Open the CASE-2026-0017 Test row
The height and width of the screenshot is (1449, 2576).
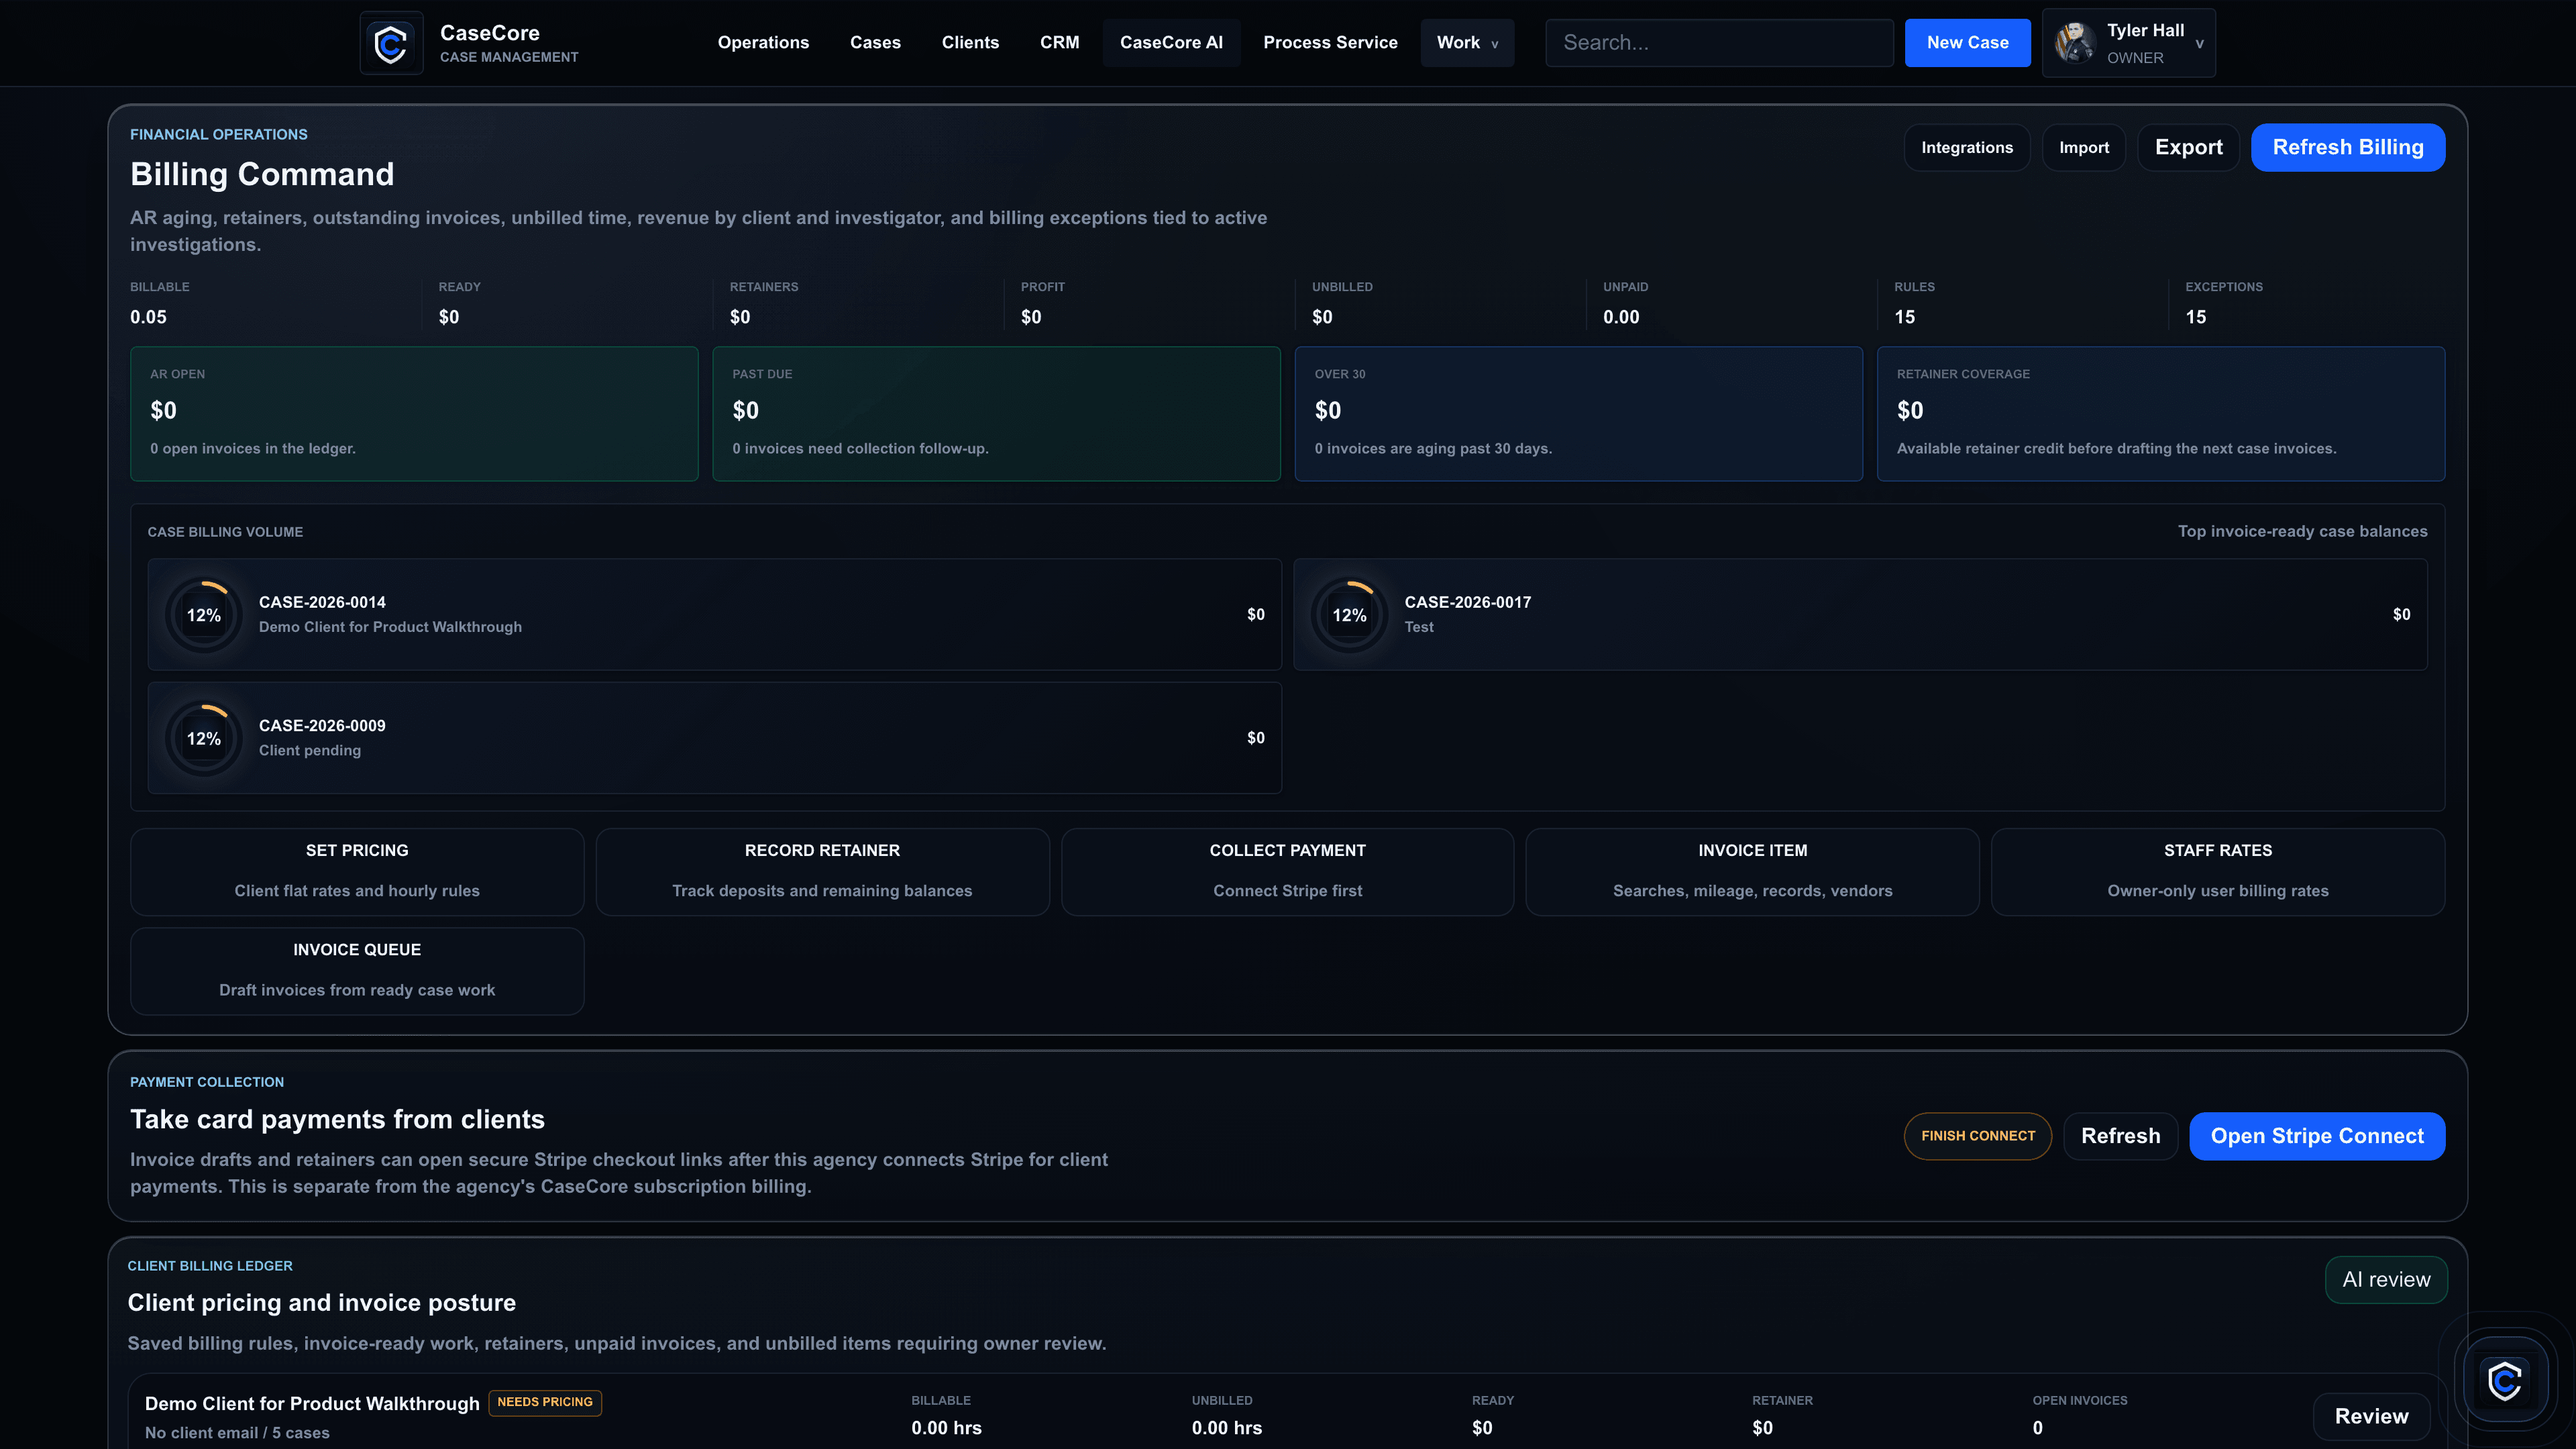(x=1860, y=615)
